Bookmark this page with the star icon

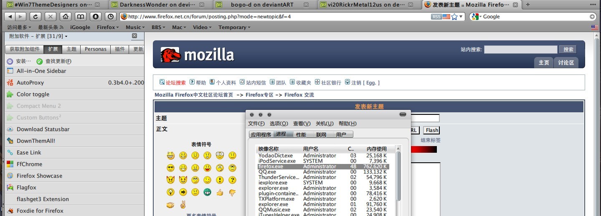pyautogui.click(x=454, y=17)
